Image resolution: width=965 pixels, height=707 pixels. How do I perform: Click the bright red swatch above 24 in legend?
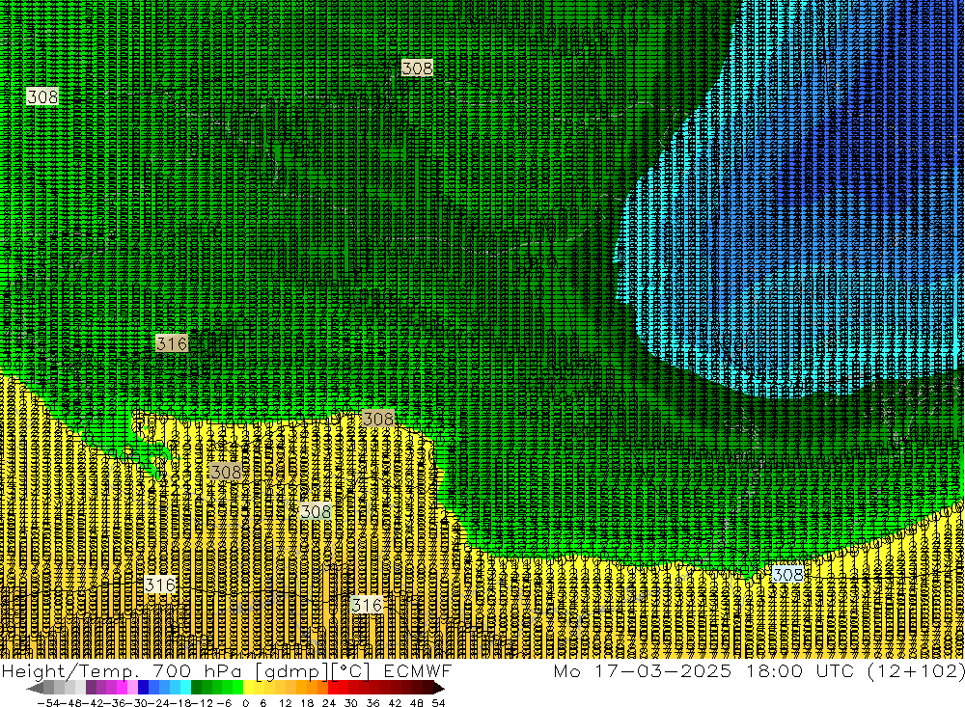[x=333, y=688]
